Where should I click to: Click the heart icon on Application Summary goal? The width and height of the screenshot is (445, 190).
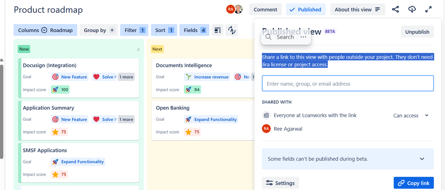tap(96, 119)
